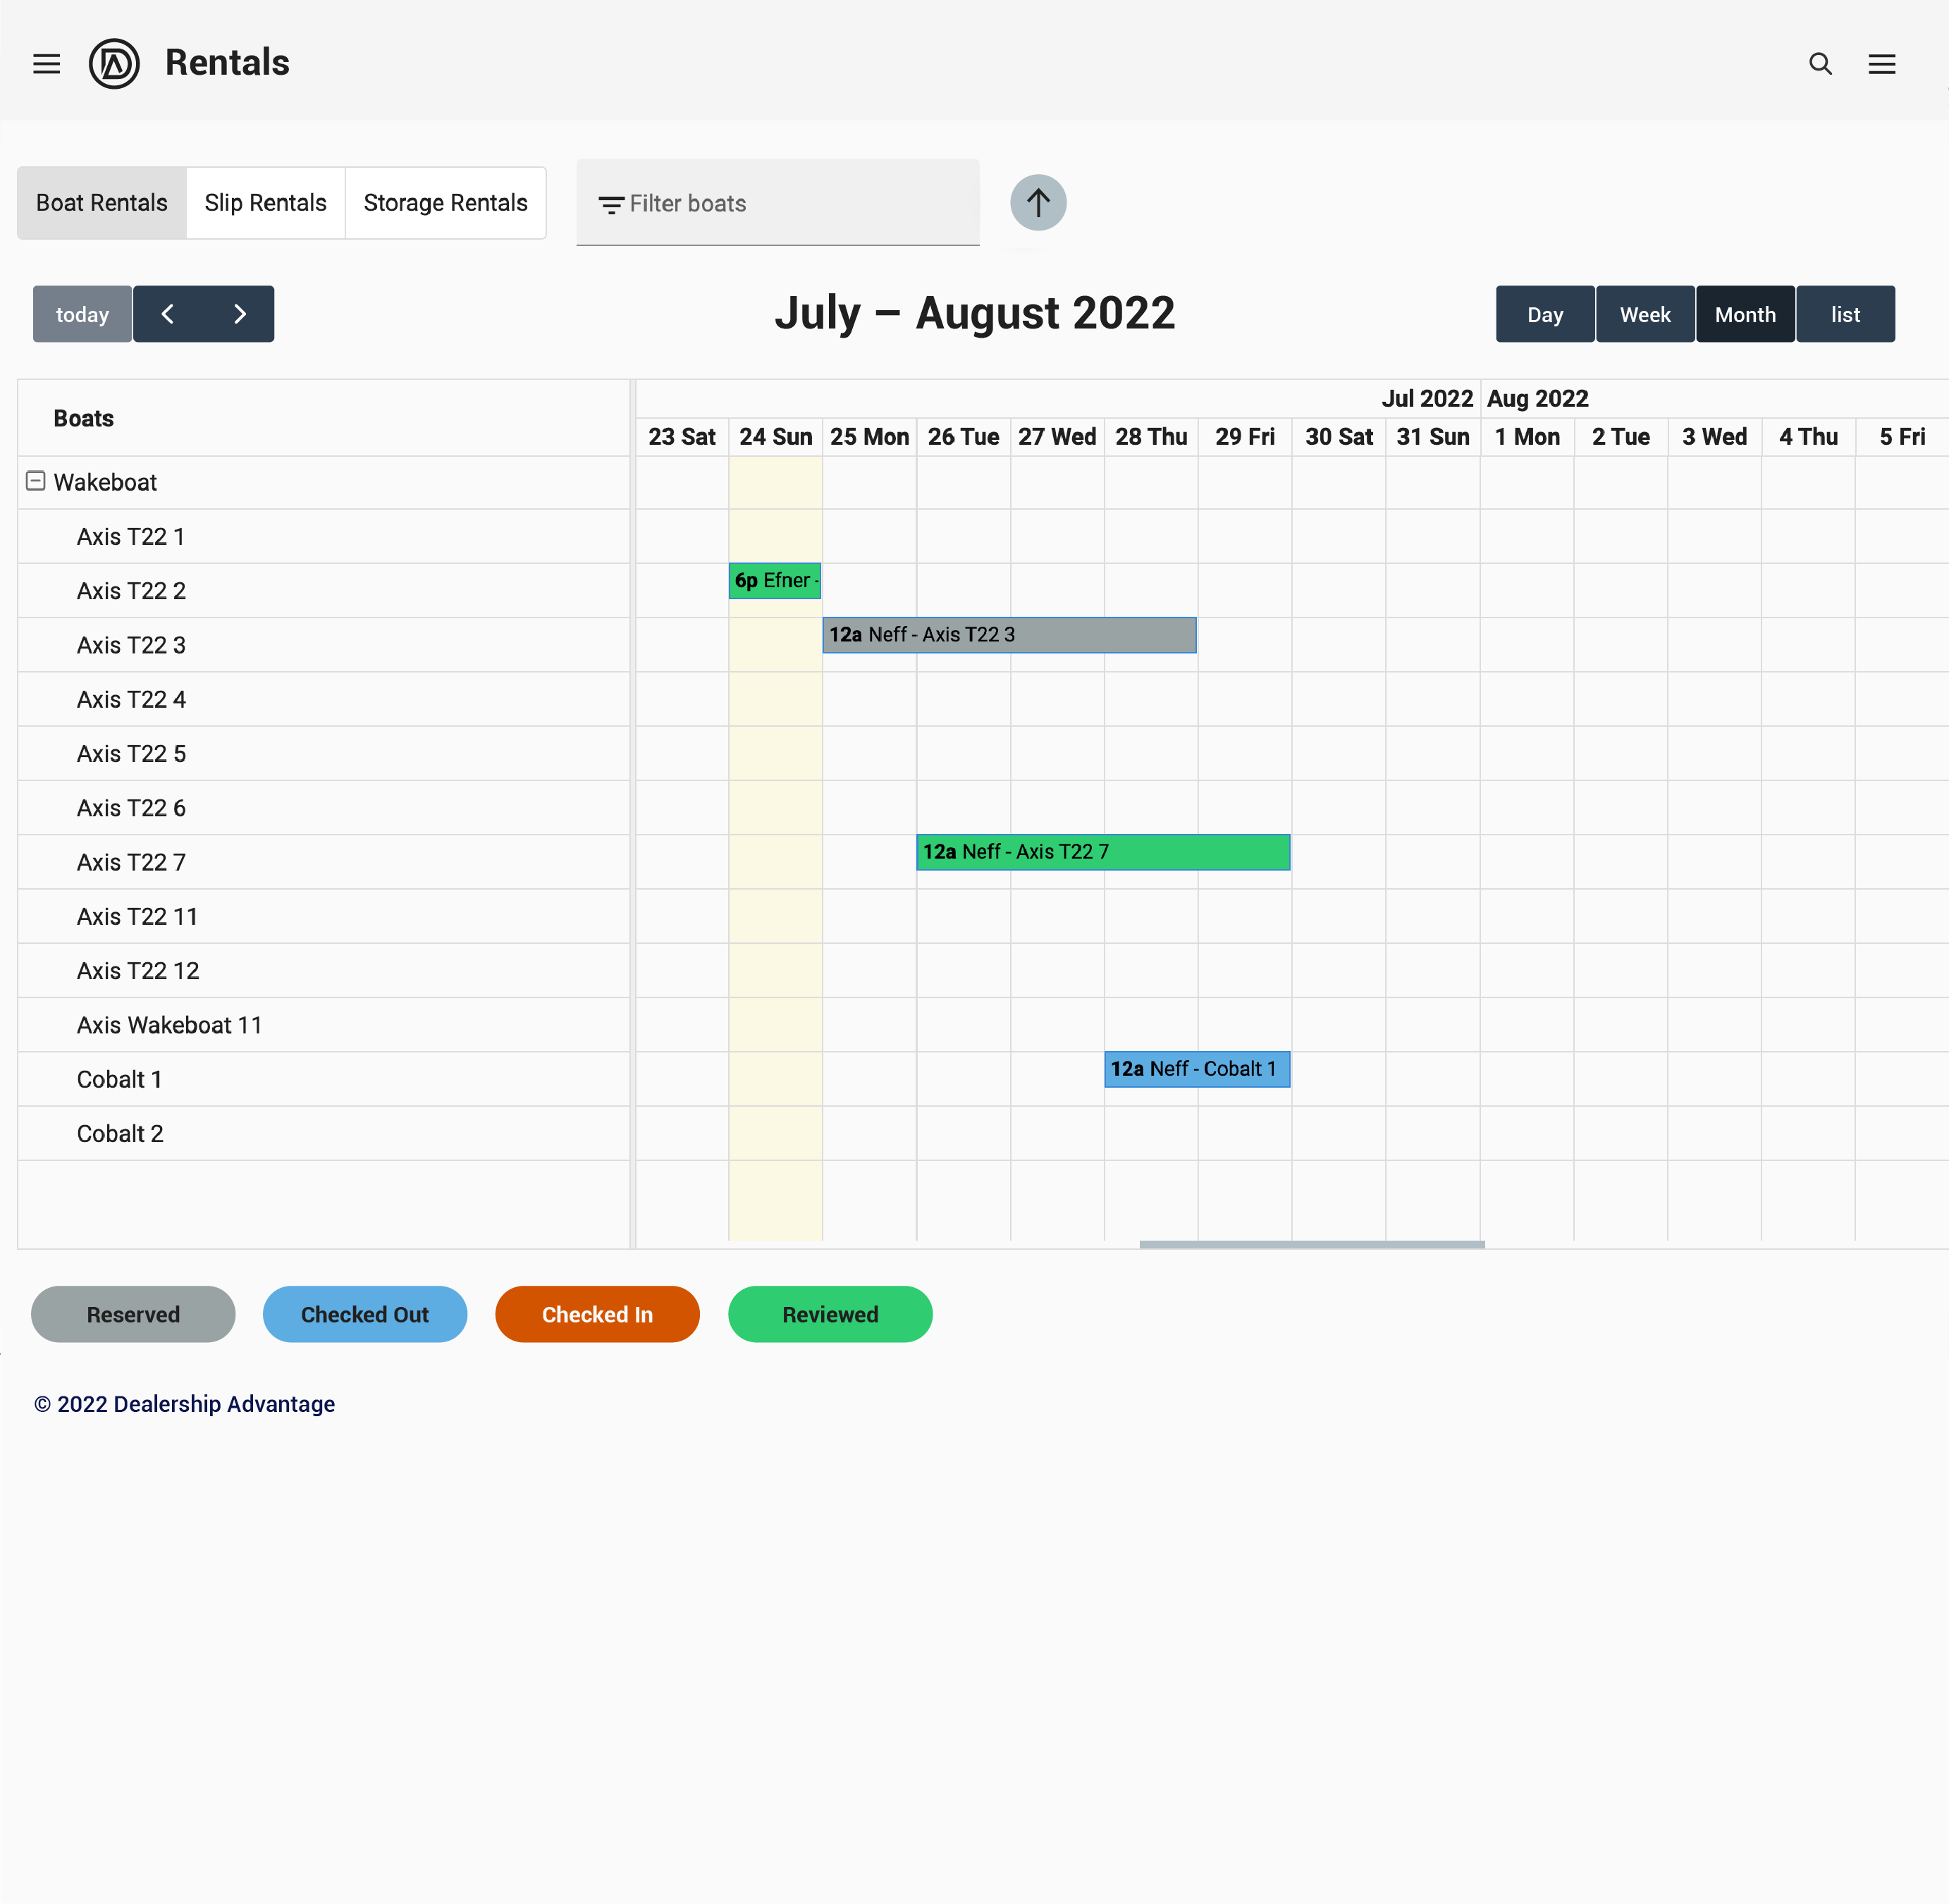This screenshot has width=1949, height=1904.
Task: Click the 30 Sat date header
Action: [x=1339, y=437]
